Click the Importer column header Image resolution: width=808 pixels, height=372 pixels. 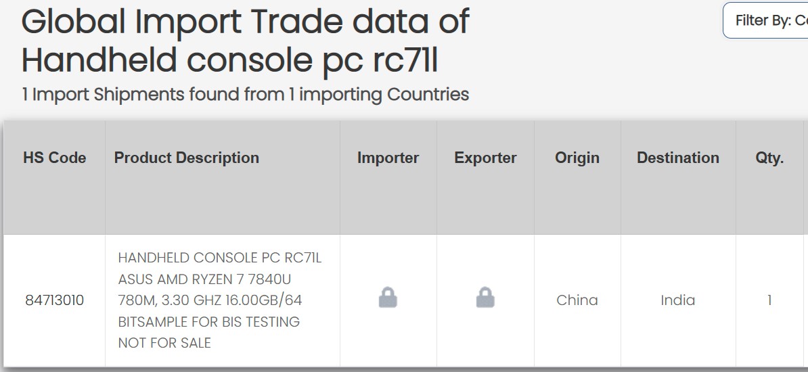(x=388, y=158)
